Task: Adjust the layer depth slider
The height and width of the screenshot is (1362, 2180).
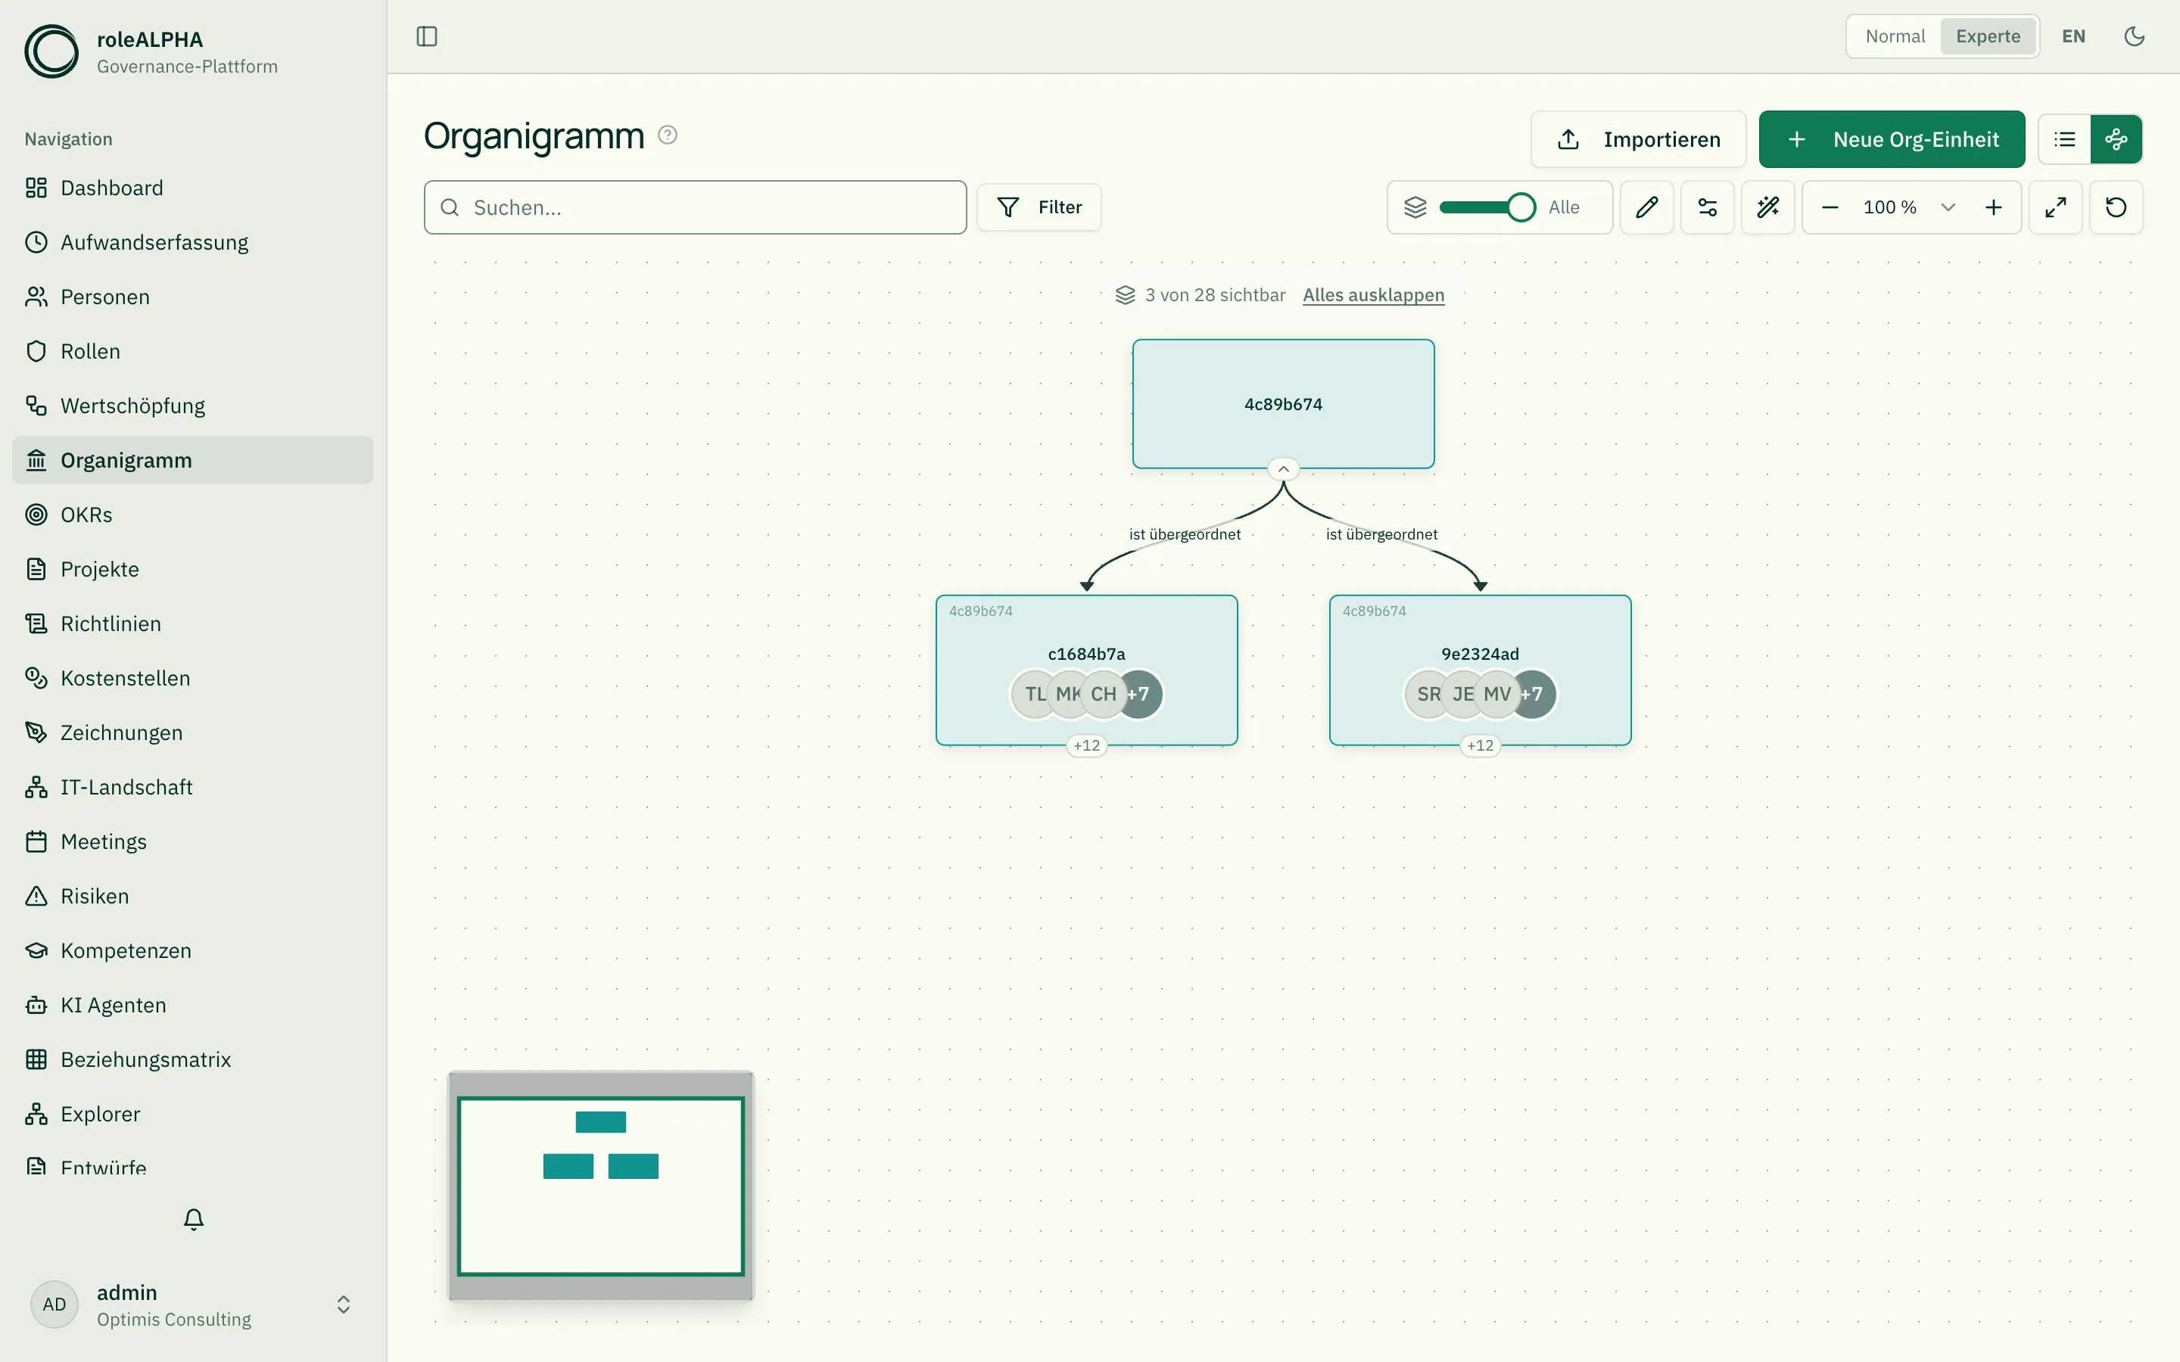Action: pyautogui.click(x=1487, y=207)
